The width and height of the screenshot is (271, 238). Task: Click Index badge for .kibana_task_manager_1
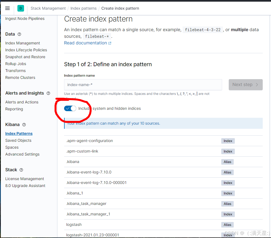click(x=228, y=214)
